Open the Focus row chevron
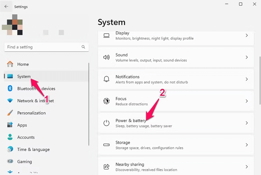The image size is (261, 175). [247, 101]
